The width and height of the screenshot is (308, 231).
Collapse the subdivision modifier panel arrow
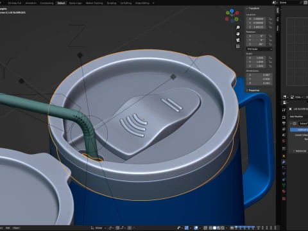point(291,123)
